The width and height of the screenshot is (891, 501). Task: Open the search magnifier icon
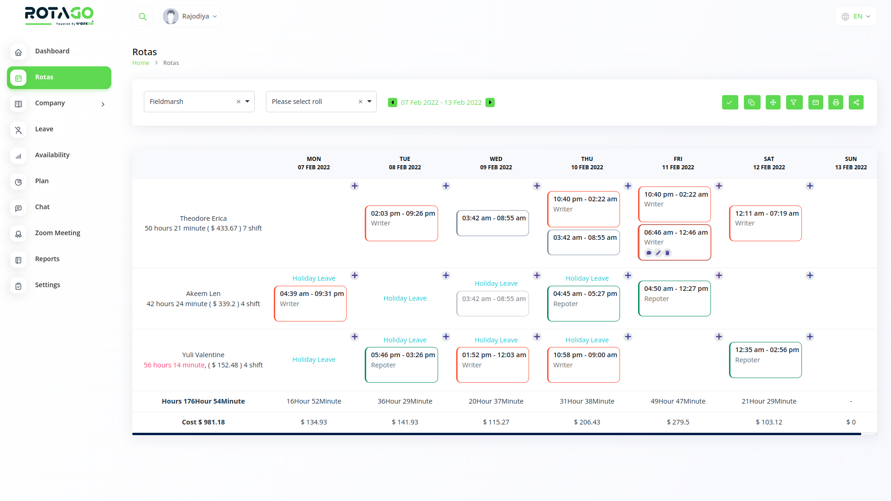pyautogui.click(x=142, y=17)
